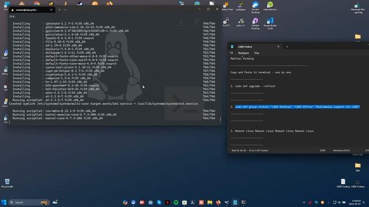Switch to Notepad from the taskbar
369x207 pixels.
[235, 202]
